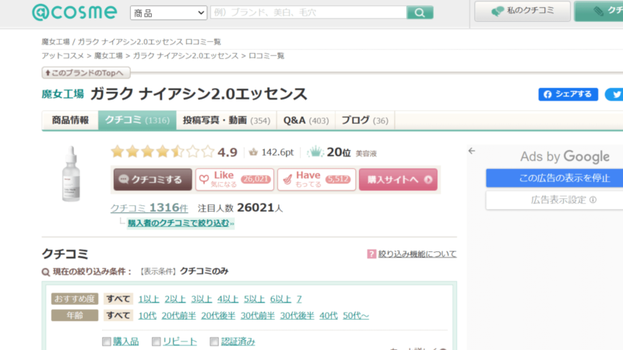
Task: Click the 魔女工場 brand name beside the title
Action: tap(63, 94)
